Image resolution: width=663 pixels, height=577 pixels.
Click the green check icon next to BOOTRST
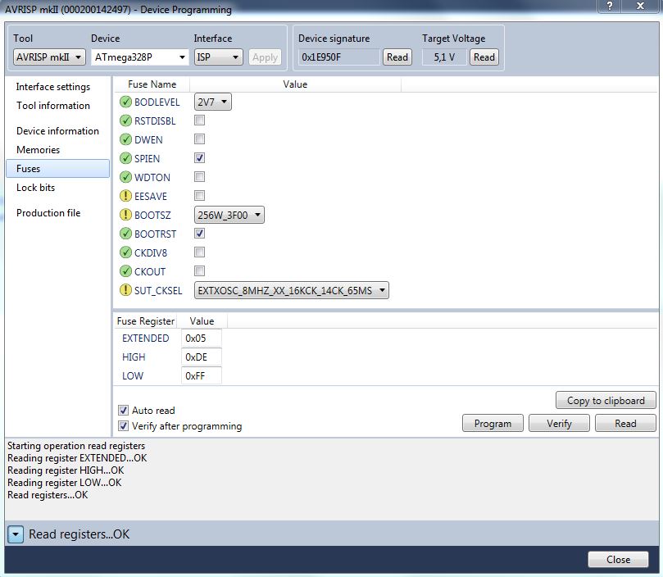125,234
